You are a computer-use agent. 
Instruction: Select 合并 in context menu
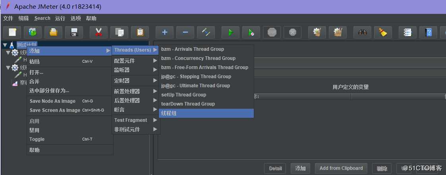coord(70,81)
